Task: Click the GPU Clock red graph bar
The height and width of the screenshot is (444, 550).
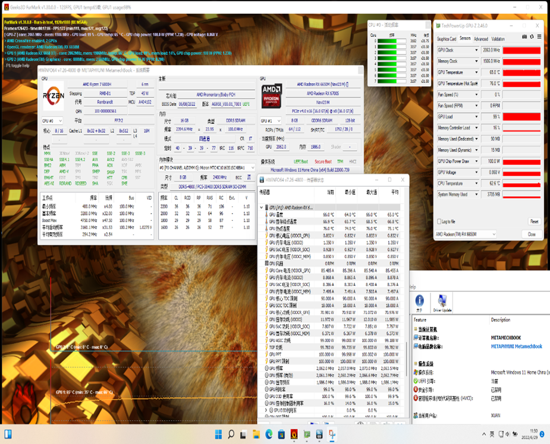Action: (x=521, y=50)
